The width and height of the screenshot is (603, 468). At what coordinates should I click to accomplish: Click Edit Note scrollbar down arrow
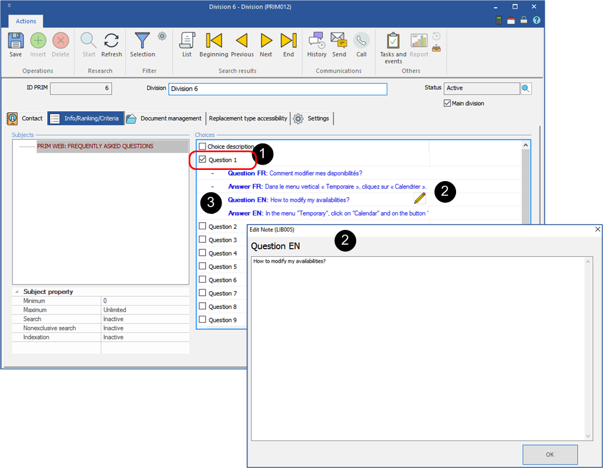[588, 436]
